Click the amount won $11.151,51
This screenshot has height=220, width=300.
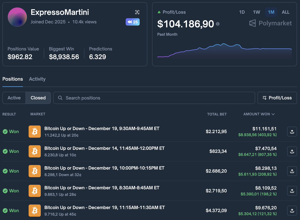(264, 129)
